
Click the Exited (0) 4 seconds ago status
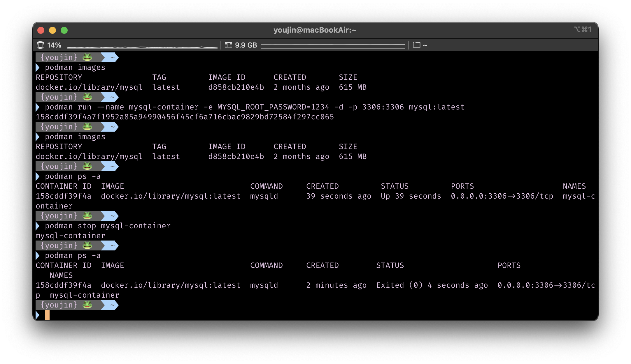432,285
